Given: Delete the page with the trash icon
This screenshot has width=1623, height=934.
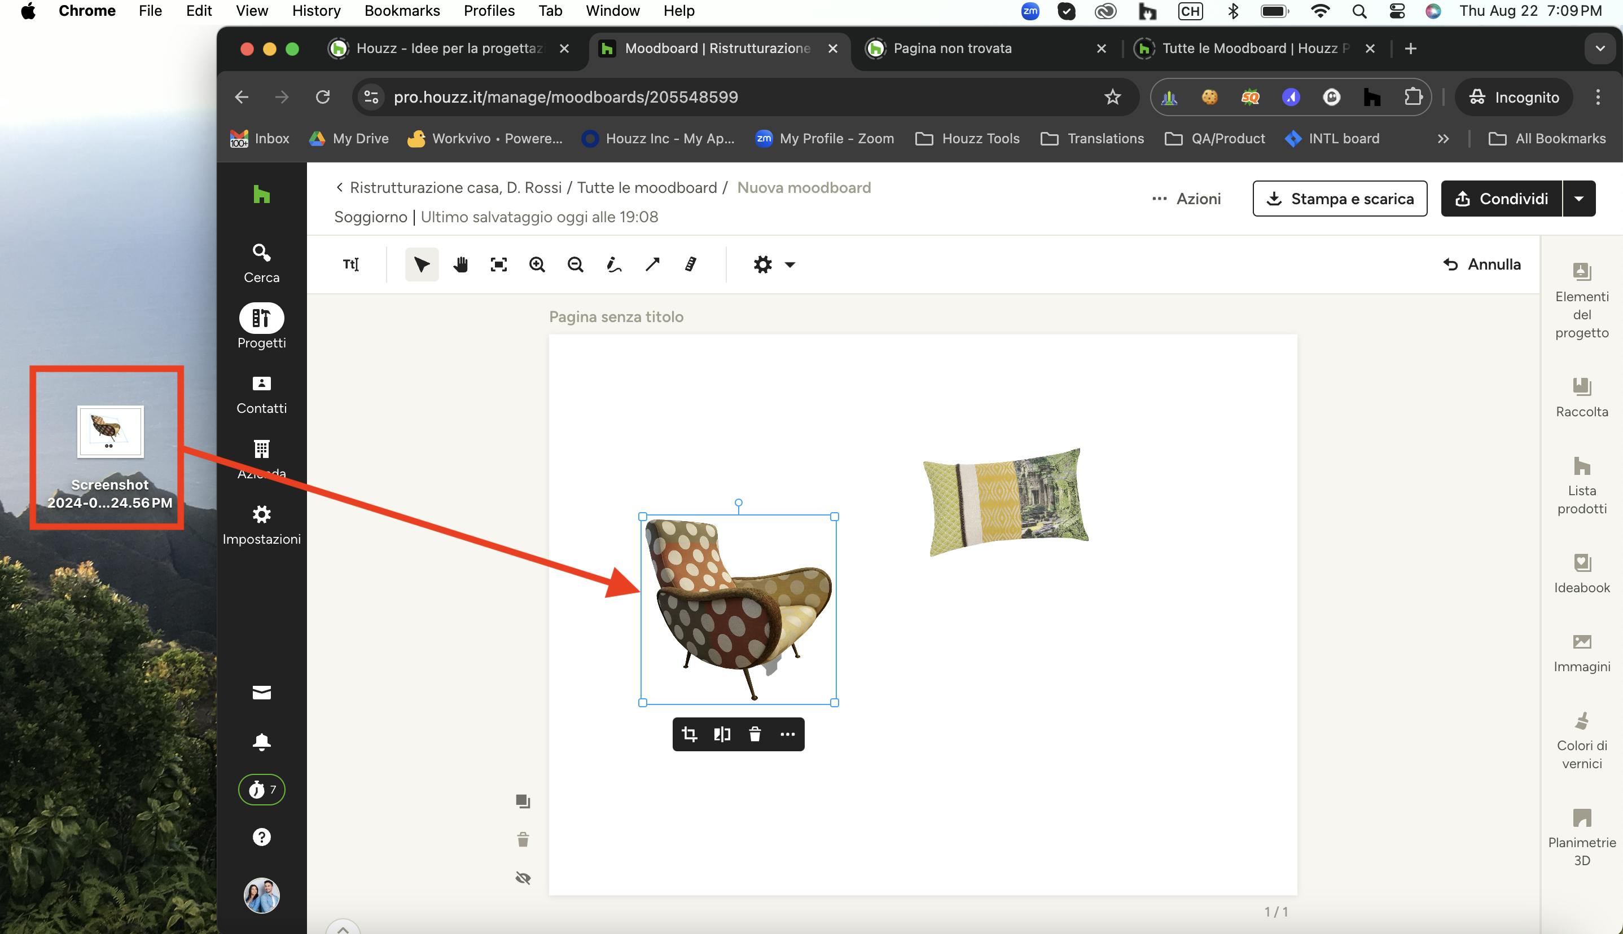Looking at the screenshot, I should click(x=523, y=840).
